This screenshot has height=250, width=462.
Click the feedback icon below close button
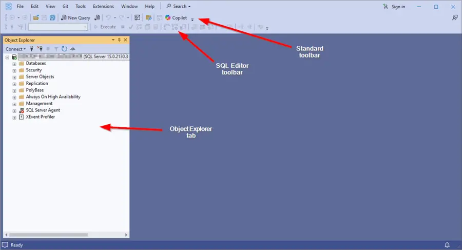(x=455, y=18)
